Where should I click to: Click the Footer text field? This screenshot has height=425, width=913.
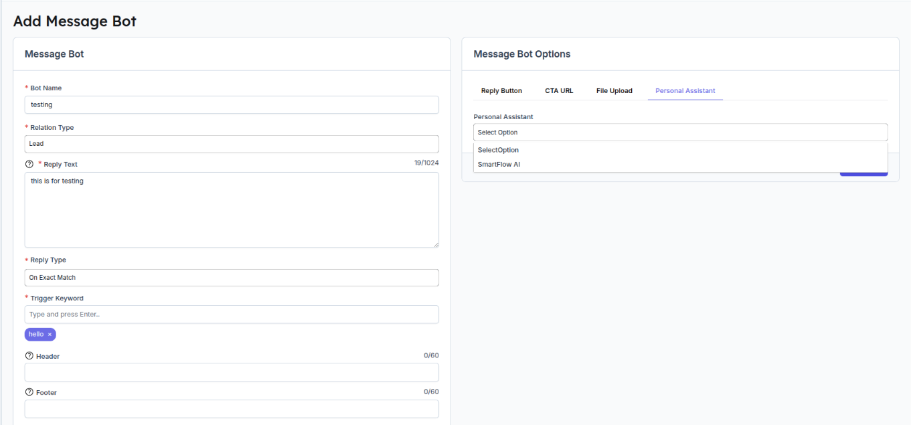point(232,409)
